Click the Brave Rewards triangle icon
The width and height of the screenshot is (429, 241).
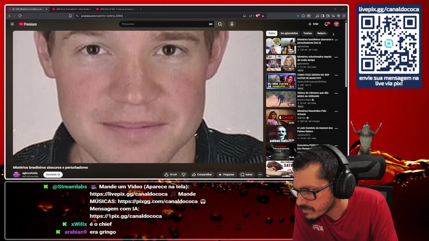(263, 16)
